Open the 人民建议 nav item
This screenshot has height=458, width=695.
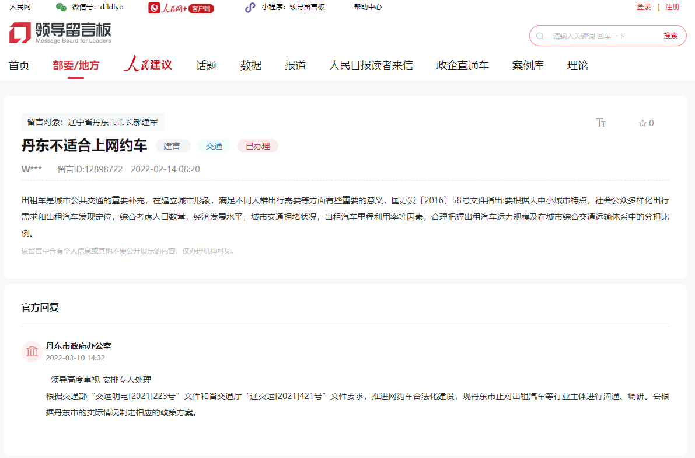point(148,64)
